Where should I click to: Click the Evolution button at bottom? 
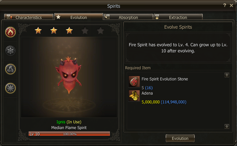[x=180, y=138]
